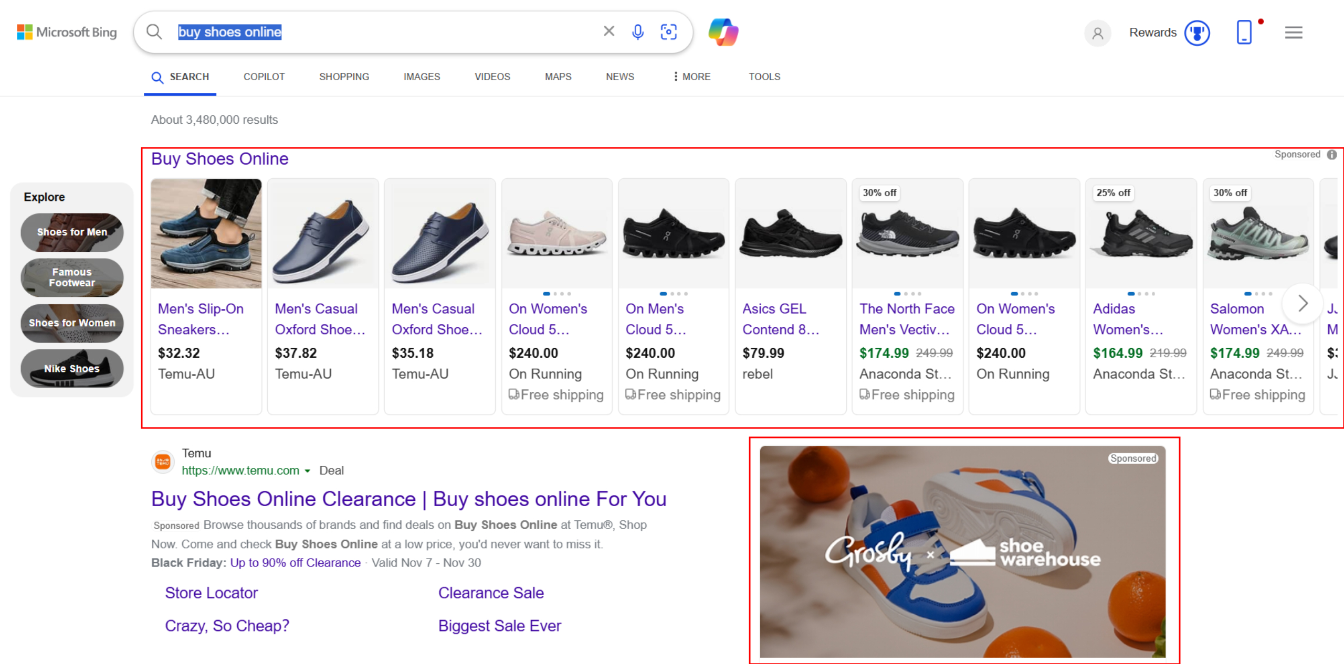The width and height of the screenshot is (1344, 664).
Task: Click the Microsoft Bing logo
Action: pyautogui.click(x=67, y=32)
